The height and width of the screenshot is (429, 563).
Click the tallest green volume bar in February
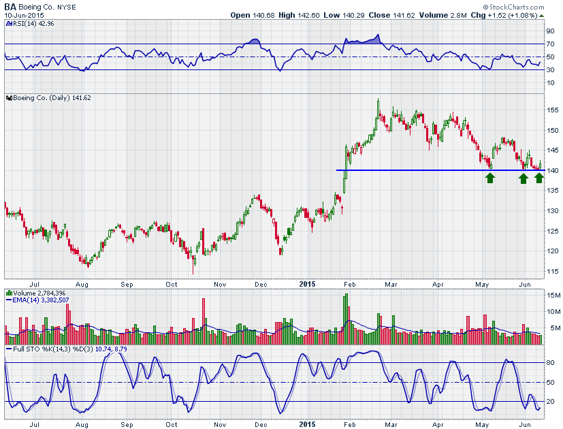346,319
